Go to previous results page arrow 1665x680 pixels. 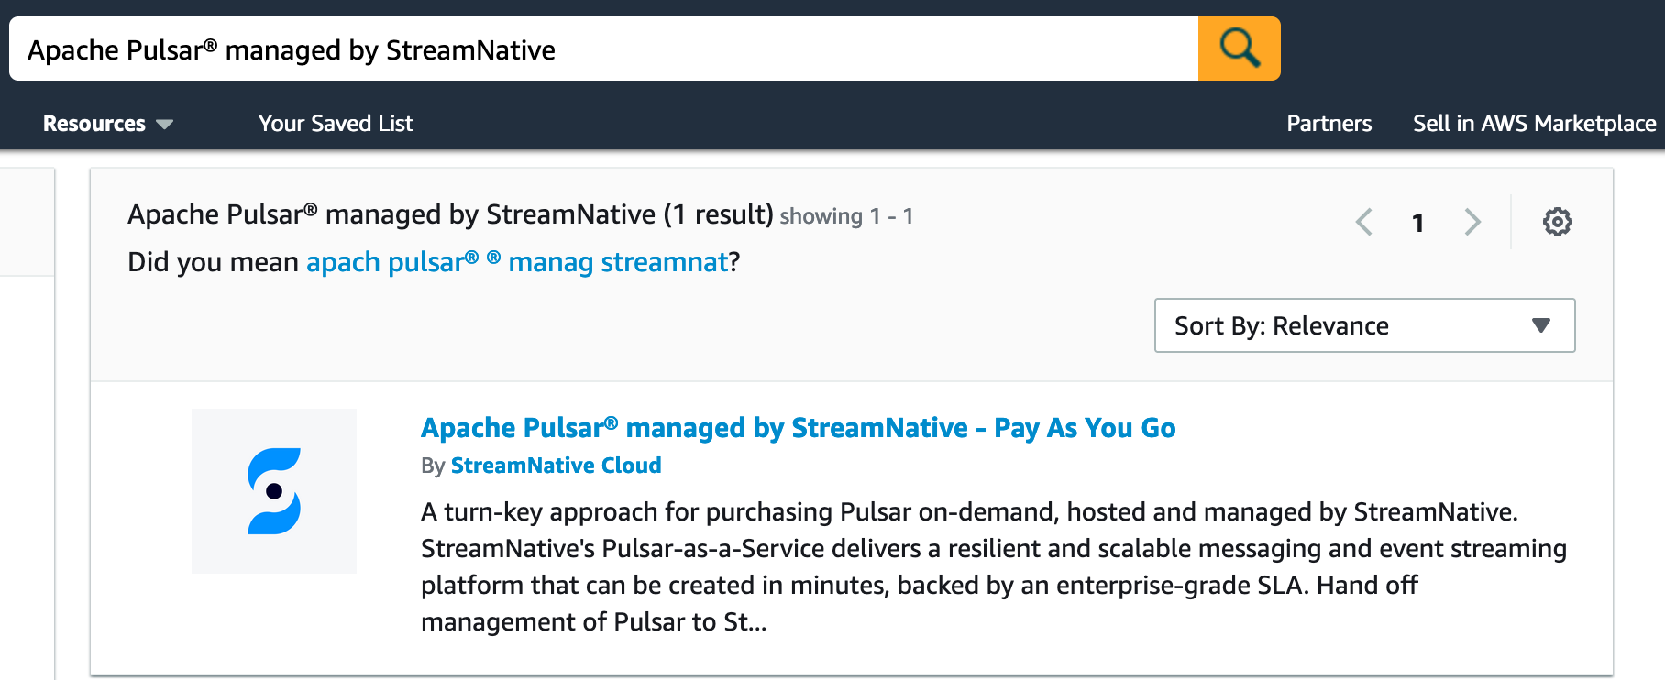point(1364,222)
